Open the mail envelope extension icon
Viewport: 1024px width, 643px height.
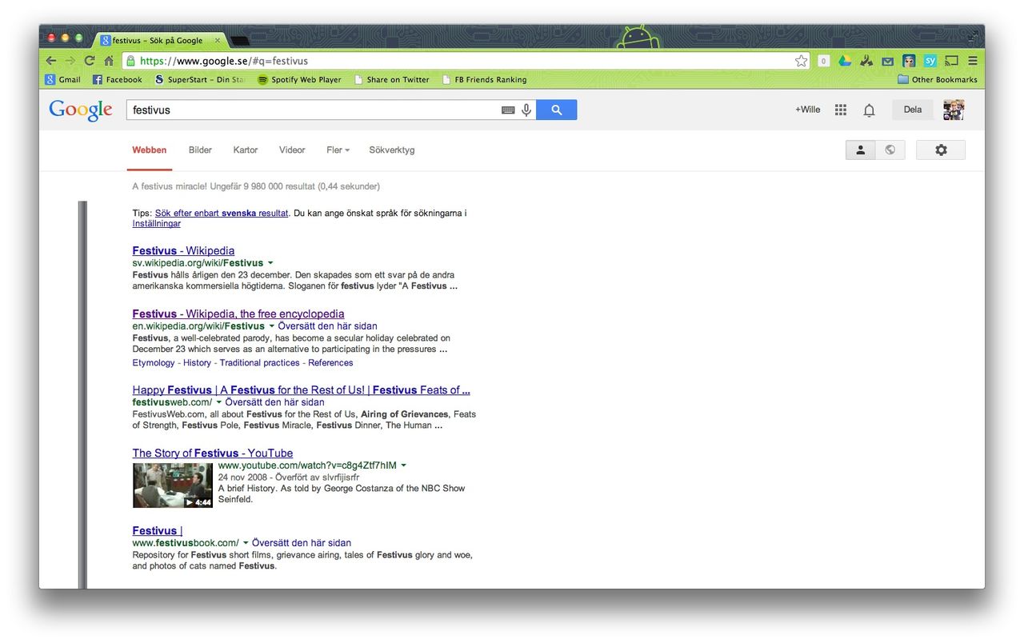[887, 61]
